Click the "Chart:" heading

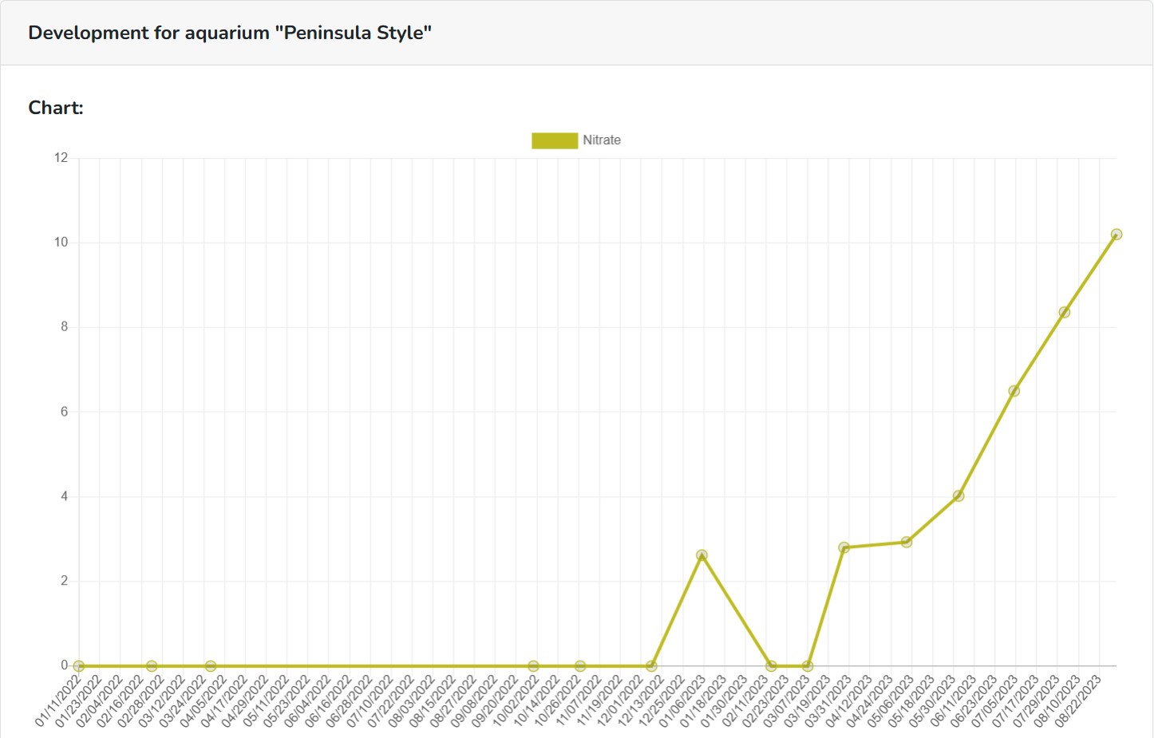(x=56, y=109)
